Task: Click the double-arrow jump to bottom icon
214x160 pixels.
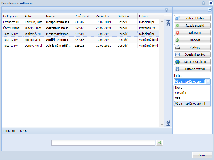Action: 168,123
